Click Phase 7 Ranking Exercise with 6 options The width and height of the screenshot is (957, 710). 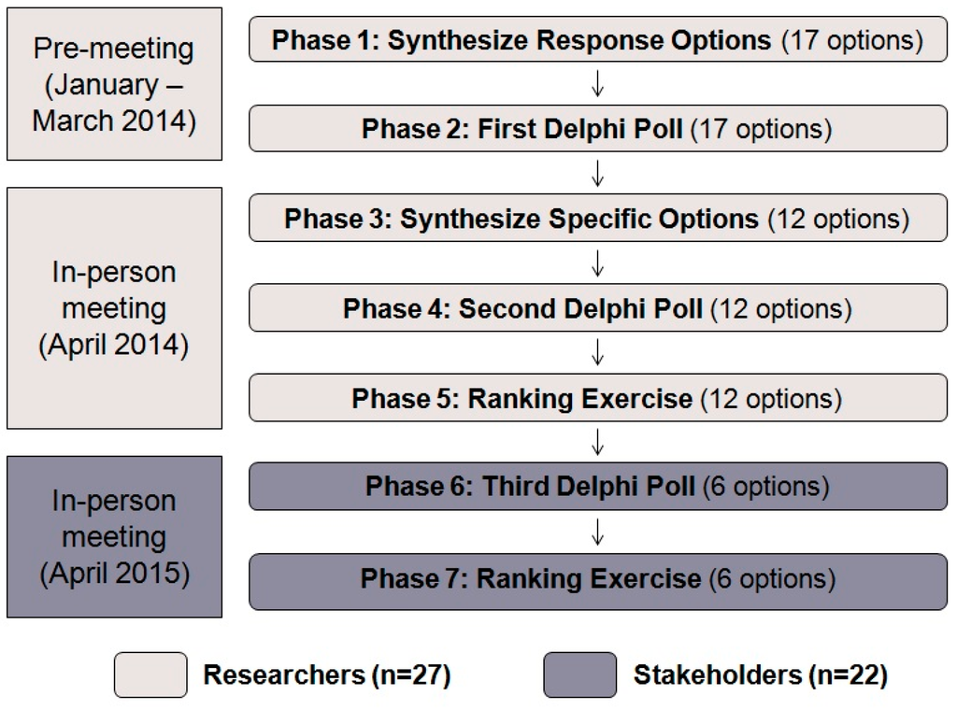pos(598,578)
